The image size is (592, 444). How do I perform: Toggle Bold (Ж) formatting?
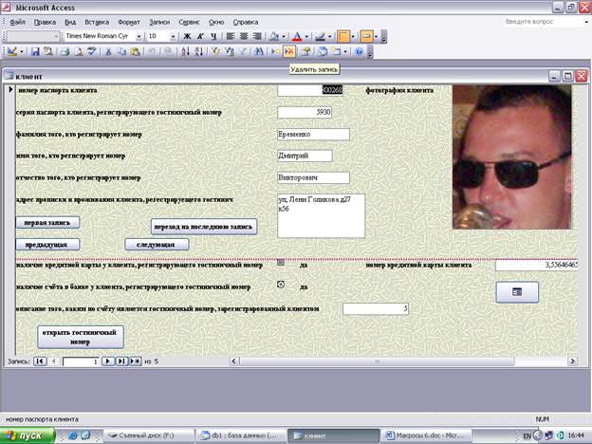[x=187, y=37]
